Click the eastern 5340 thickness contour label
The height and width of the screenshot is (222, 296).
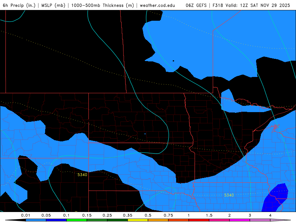[229, 195]
